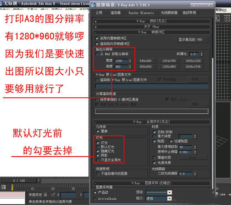This screenshot has height=205, width=231.
Task: Collapse the V-Ray 图像采样 rollout
Action: pyautogui.click(x=152, y=183)
